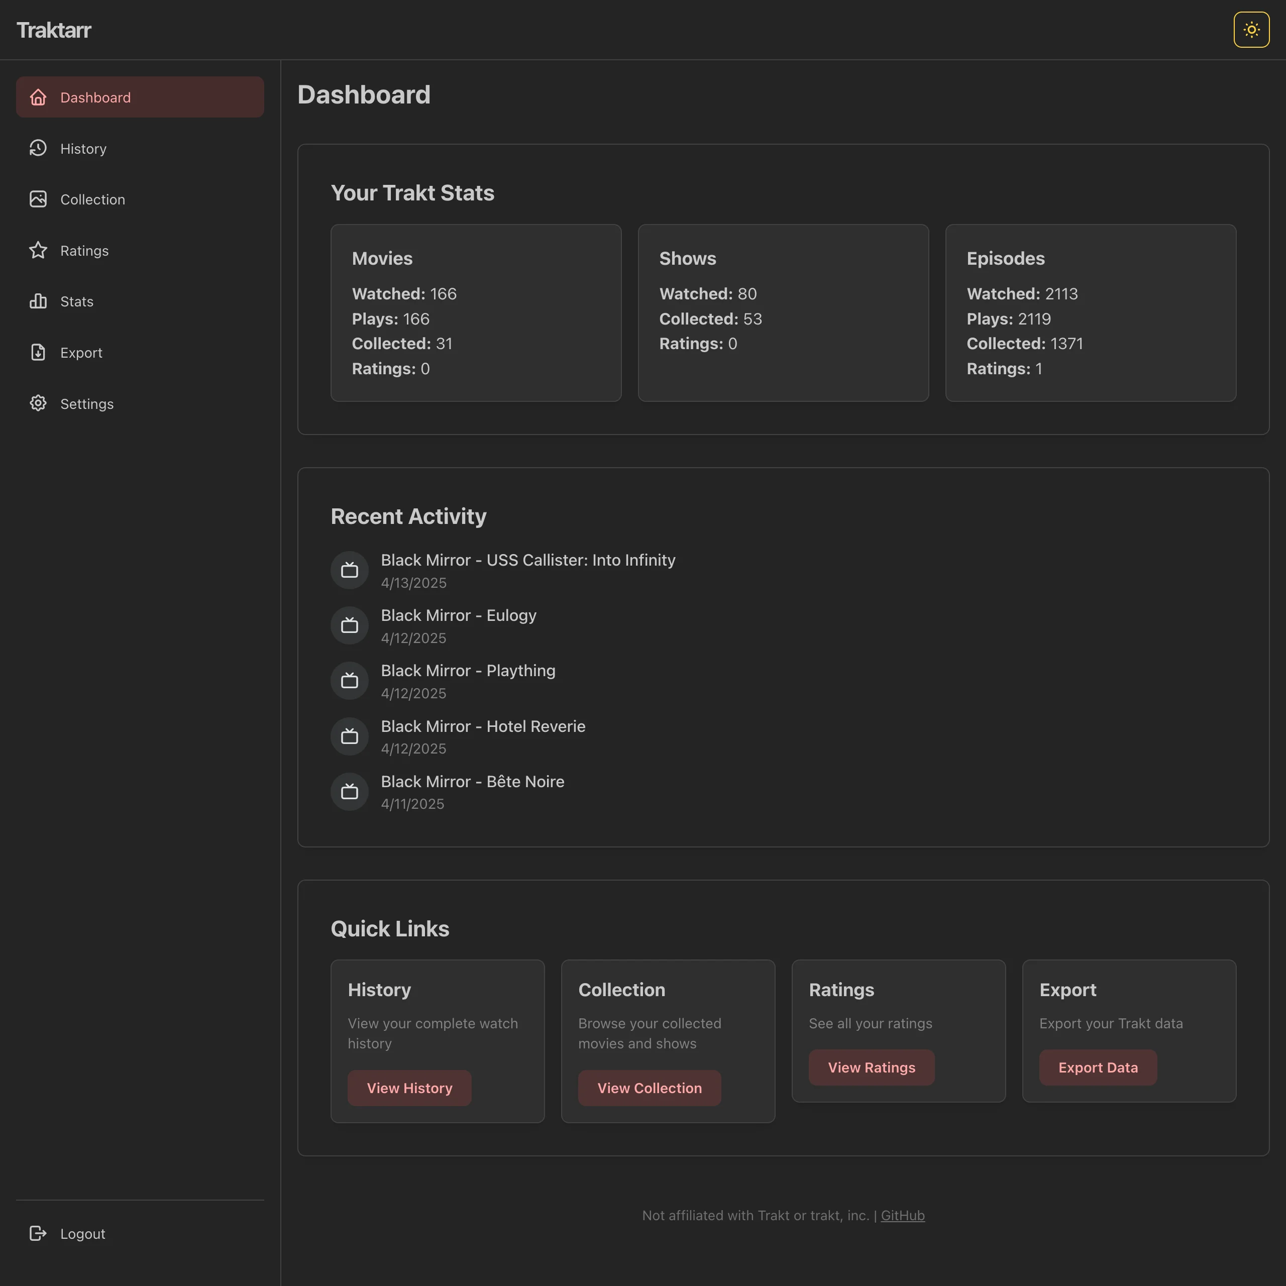This screenshot has width=1286, height=1286.
Task: Click the Settings gear icon
Action: point(38,403)
